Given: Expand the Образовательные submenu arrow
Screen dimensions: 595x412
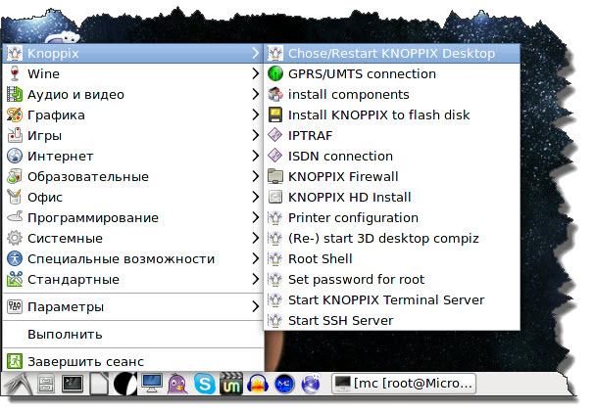Looking at the screenshot, I should (x=256, y=176).
